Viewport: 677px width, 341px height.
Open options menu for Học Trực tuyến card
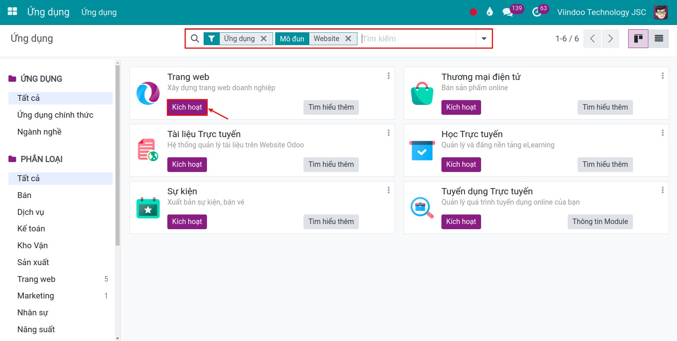tap(663, 133)
